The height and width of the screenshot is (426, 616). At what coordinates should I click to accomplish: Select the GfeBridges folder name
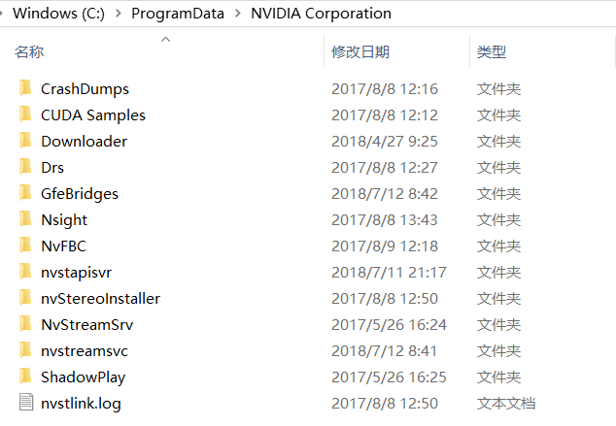coord(80,194)
